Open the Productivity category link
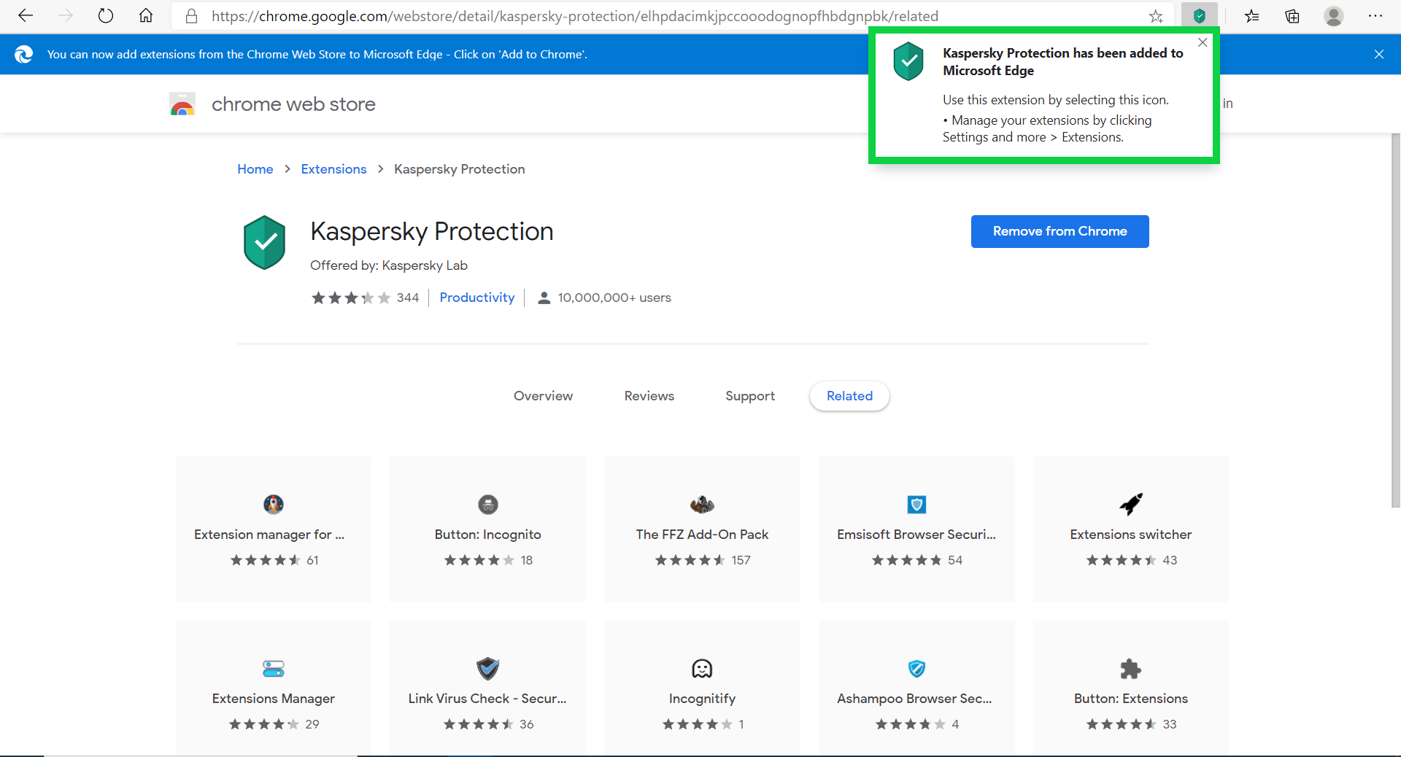 pos(477,298)
